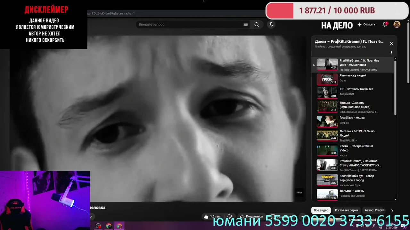The height and width of the screenshot is (230, 410).
Task: Dislike the video with thumbs down
Action: (x=230, y=216)
